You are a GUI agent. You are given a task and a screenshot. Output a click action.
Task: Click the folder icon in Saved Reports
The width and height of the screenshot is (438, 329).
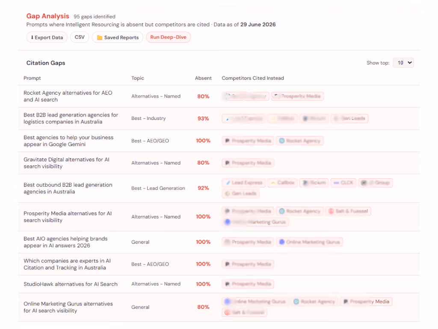[99, 38]
